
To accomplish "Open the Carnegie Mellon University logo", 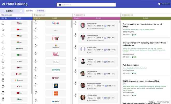I will tap(56, 54).
